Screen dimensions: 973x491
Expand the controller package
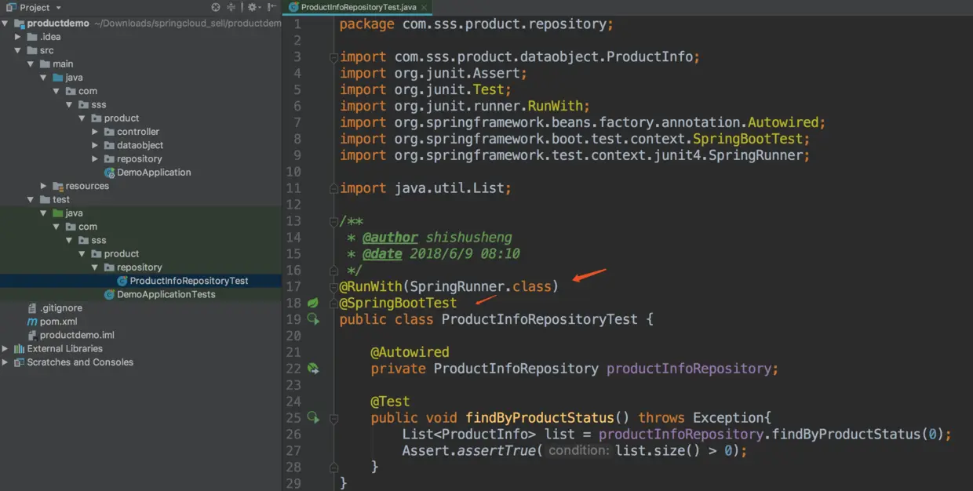click(x=95, y=132)
